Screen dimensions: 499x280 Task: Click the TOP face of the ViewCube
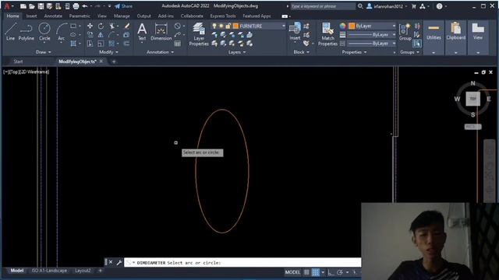[x=472, y=99]
